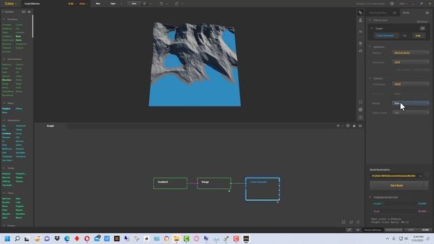
Task: Open the png format dropdown in Build list
Action: click(x=419, y=36)
